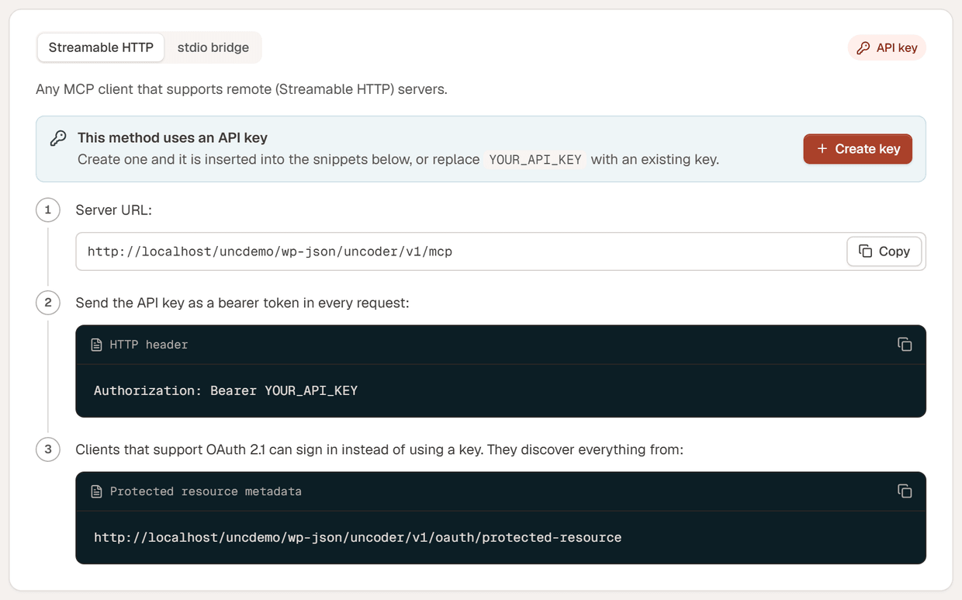
Task: Copy the Server URL with Copy button
Action: (884, 251)
